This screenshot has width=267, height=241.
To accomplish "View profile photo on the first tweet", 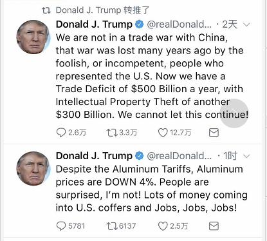I will point(33,37).
